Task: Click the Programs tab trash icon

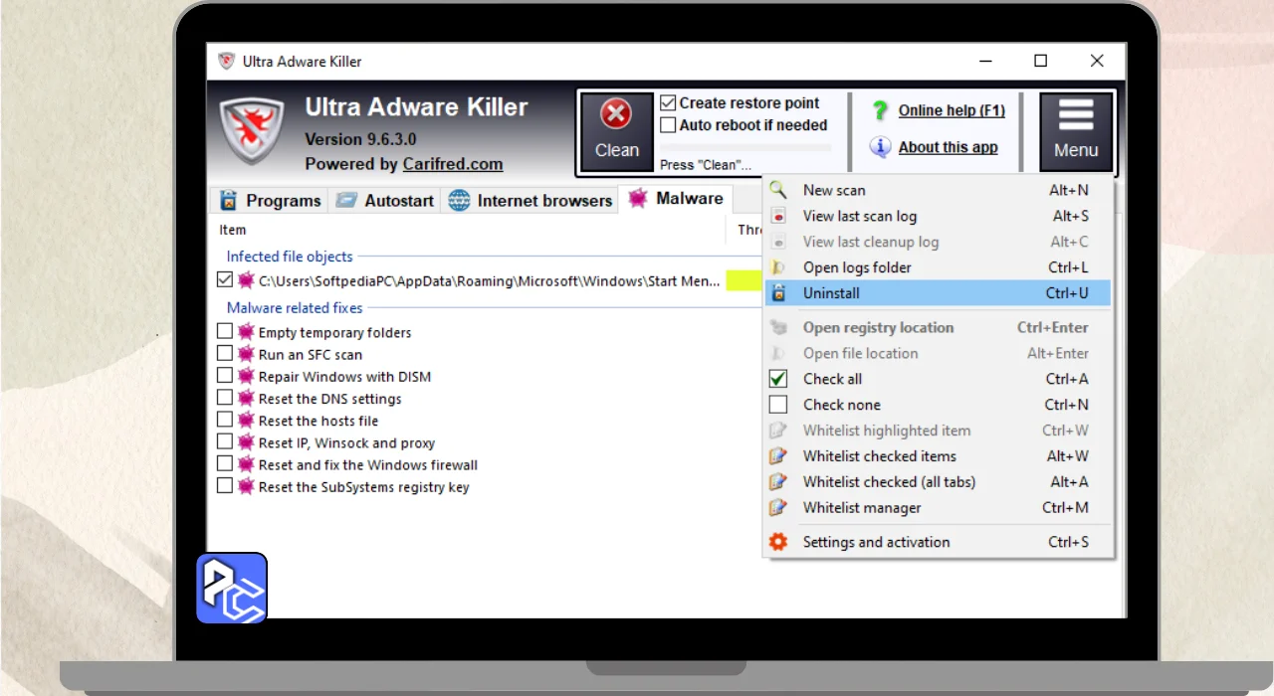Action: (x=229, y=200)
